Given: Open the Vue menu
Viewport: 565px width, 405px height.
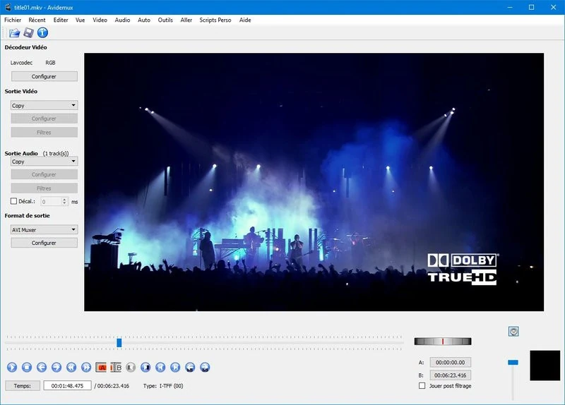Looking at the screenshot, I should 80,20.
